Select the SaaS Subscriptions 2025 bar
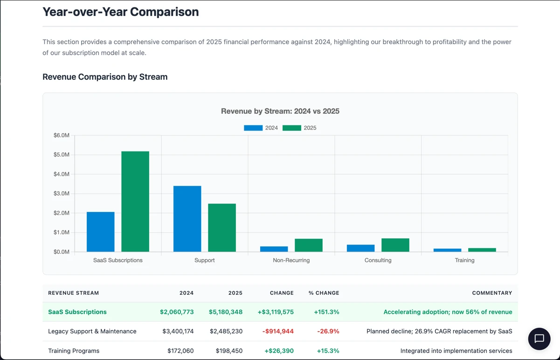Screen dimensions: 560x360 135,200
